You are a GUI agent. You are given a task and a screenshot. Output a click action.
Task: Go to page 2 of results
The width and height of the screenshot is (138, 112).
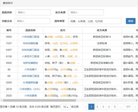tap(97, 107)
